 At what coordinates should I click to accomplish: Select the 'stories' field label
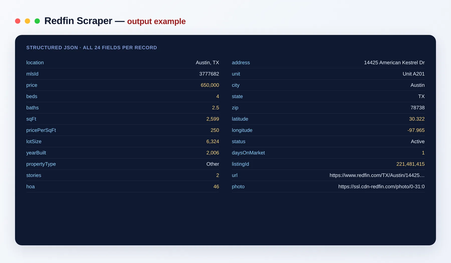[x=34, y=175]
